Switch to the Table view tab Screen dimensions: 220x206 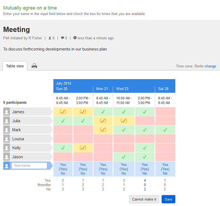pyautogui.click(x=15, y=66)
